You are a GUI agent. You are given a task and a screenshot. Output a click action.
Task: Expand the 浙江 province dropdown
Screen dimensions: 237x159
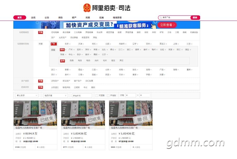(54, 69)
